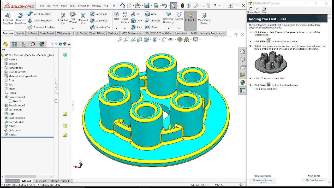Expand the Annotations folder

coord(2,68)
